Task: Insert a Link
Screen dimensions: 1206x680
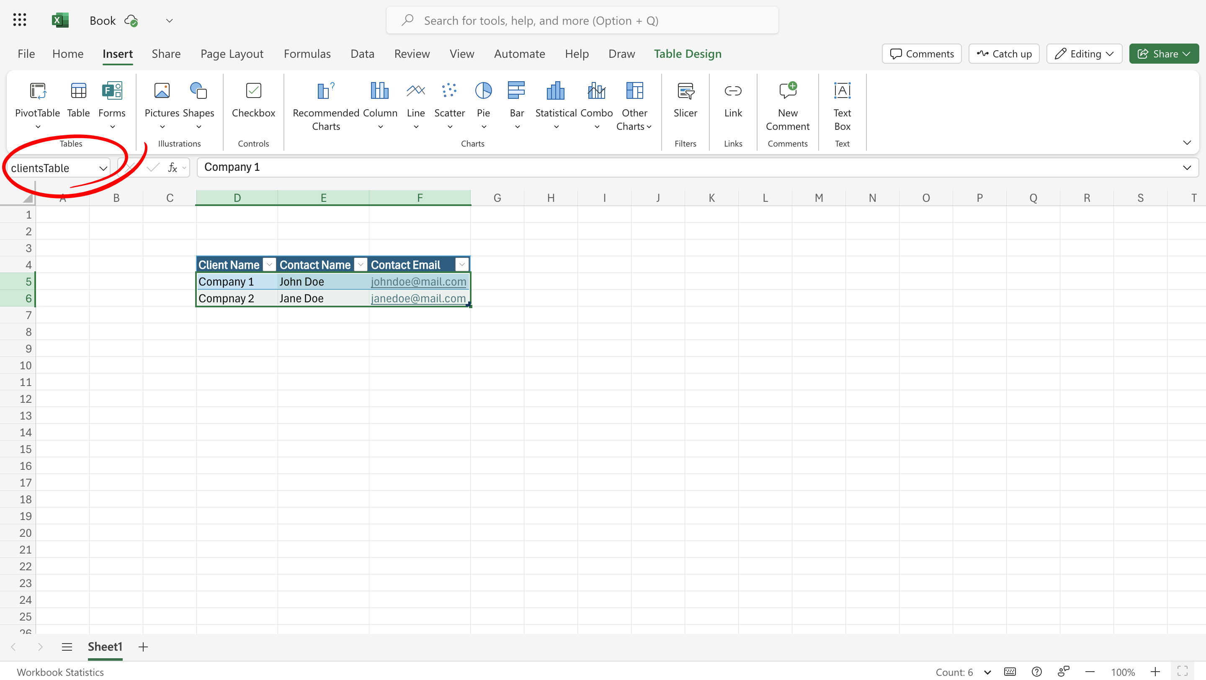Action: [x=733, y=100]
